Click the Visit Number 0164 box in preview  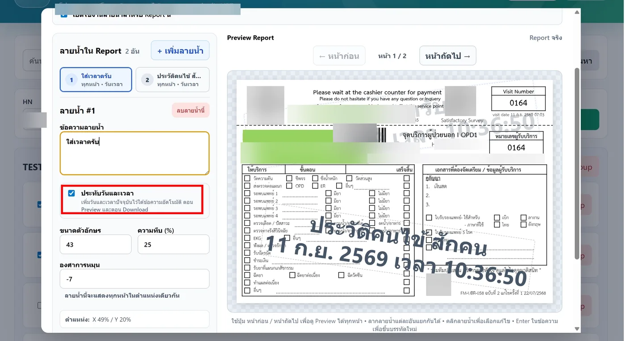tap(518, 99)
